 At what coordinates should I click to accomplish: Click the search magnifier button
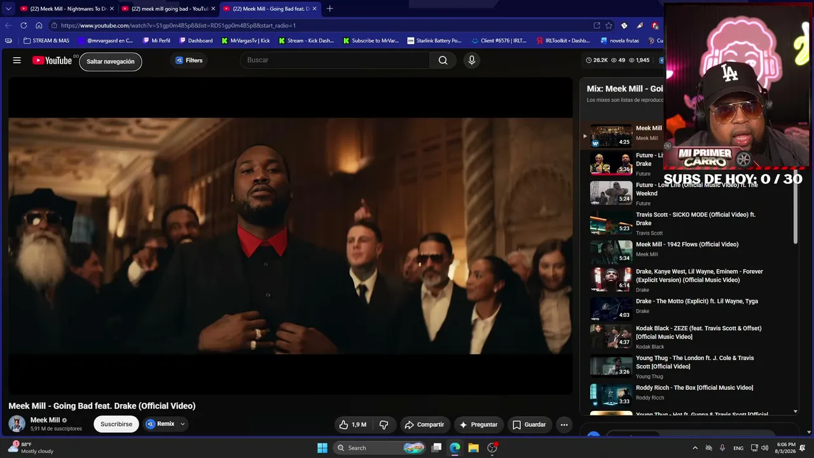(443, 60)
